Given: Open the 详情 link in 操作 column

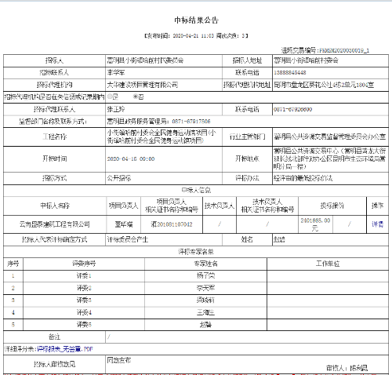Looking at the screenshot, I should [x=377, y=224].
